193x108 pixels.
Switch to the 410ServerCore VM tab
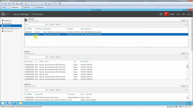pyautogui.click(x=40, y=7)
